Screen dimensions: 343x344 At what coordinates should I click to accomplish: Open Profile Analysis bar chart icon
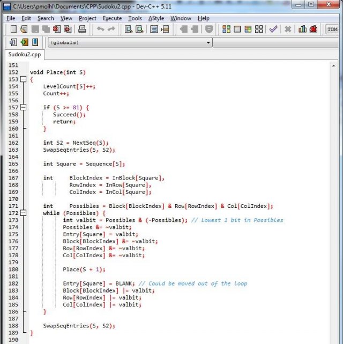302,29
